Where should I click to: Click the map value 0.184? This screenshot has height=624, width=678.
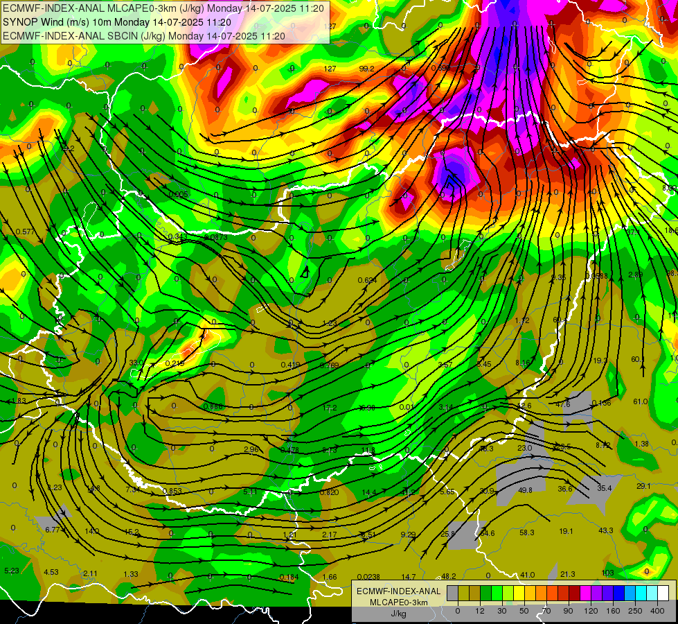click(x=289, y=577)
